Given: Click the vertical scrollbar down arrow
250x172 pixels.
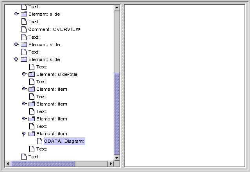Looking at the screenshot, I should tap(117, 158).
